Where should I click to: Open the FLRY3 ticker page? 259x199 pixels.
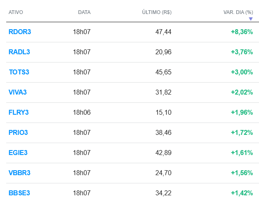coord(19,112)
